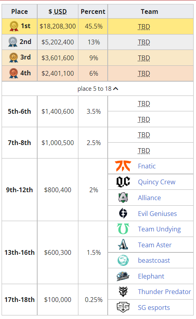196x319 pixels.
Task: Collapse the place 5 to 18 section
Action: tap(97, 89)
